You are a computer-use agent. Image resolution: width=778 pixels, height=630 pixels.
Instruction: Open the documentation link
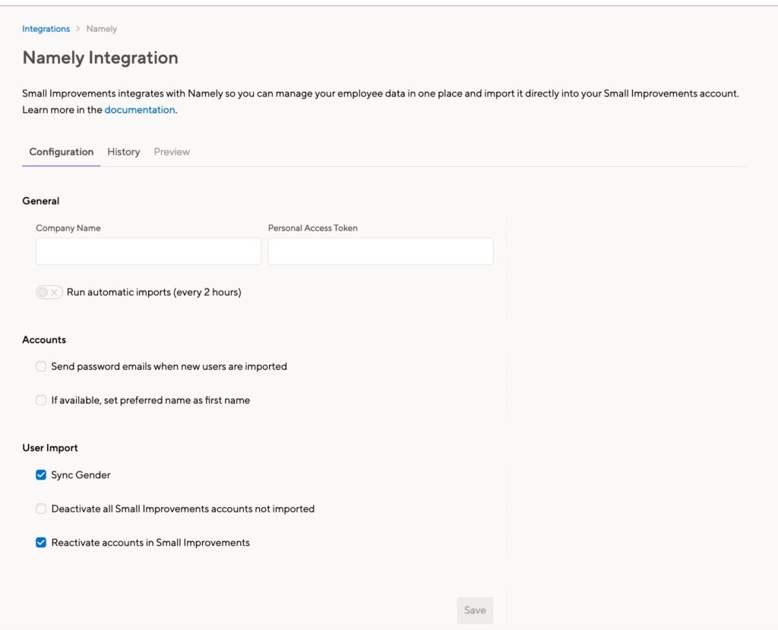click(x=139, y=110)
